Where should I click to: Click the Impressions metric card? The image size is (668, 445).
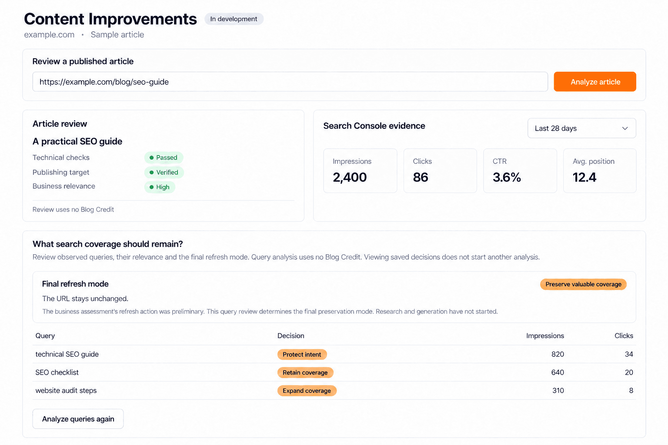360,171
